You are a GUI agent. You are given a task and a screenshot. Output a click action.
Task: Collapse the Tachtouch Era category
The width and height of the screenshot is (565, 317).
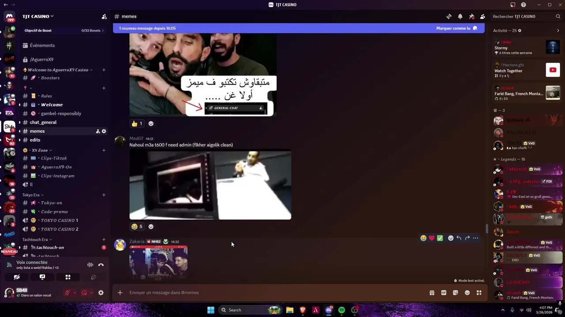pos(37,240)
